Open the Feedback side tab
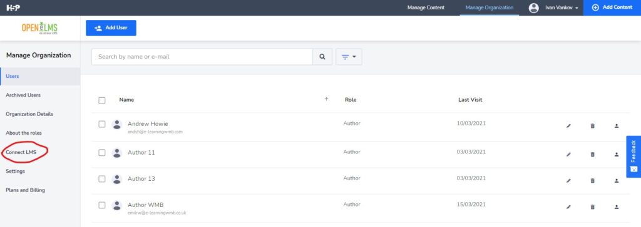 click(633, 157)
